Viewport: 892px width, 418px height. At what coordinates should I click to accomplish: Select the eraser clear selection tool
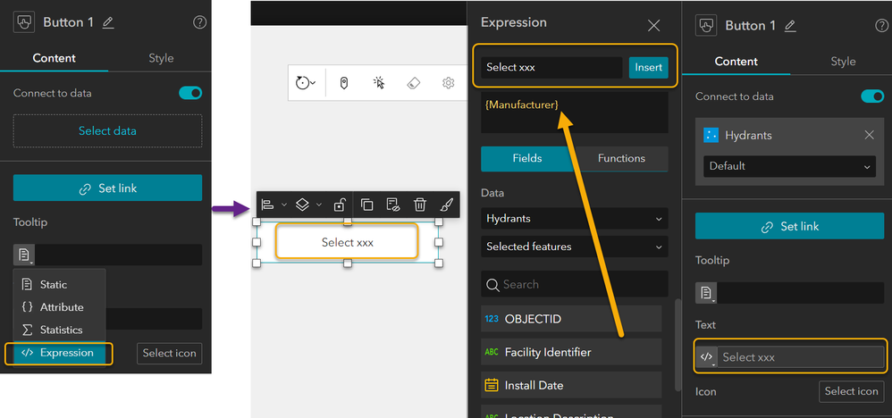point(413,83)
